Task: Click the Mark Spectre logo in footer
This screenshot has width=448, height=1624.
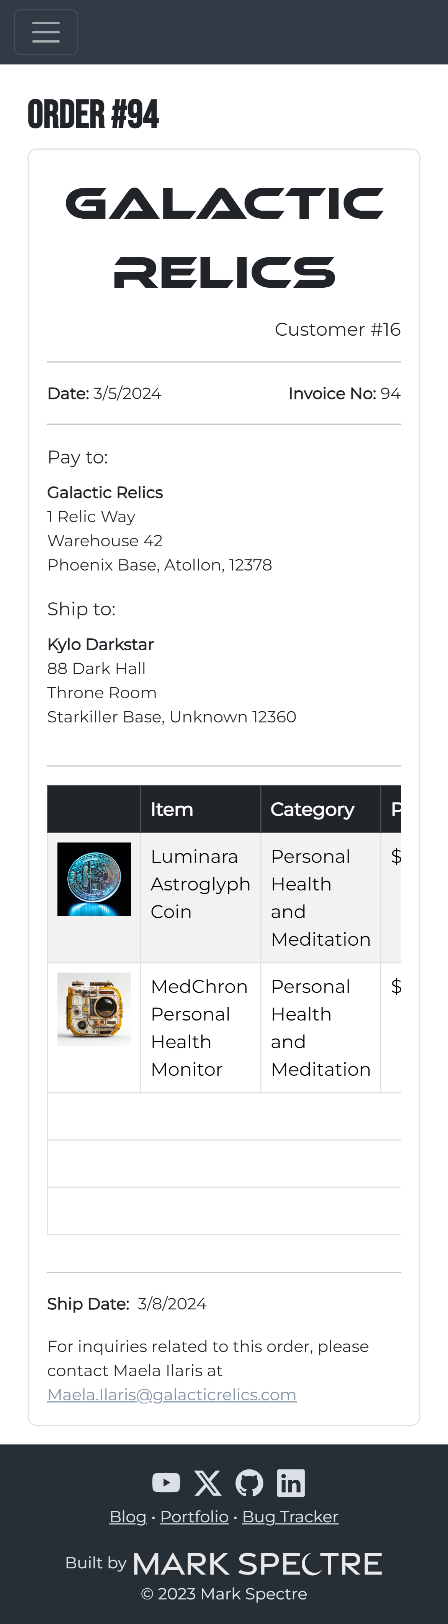Action: (257, 1563)
